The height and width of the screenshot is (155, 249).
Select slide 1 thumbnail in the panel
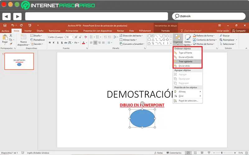20,61
